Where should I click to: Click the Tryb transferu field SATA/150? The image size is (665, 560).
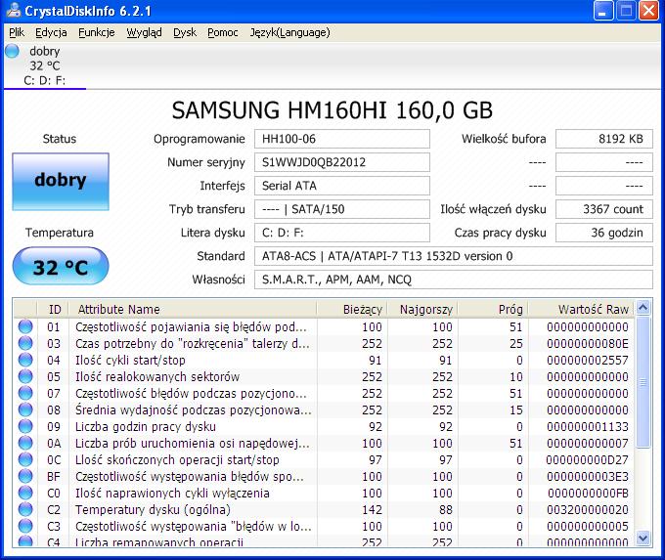(342, 209)
